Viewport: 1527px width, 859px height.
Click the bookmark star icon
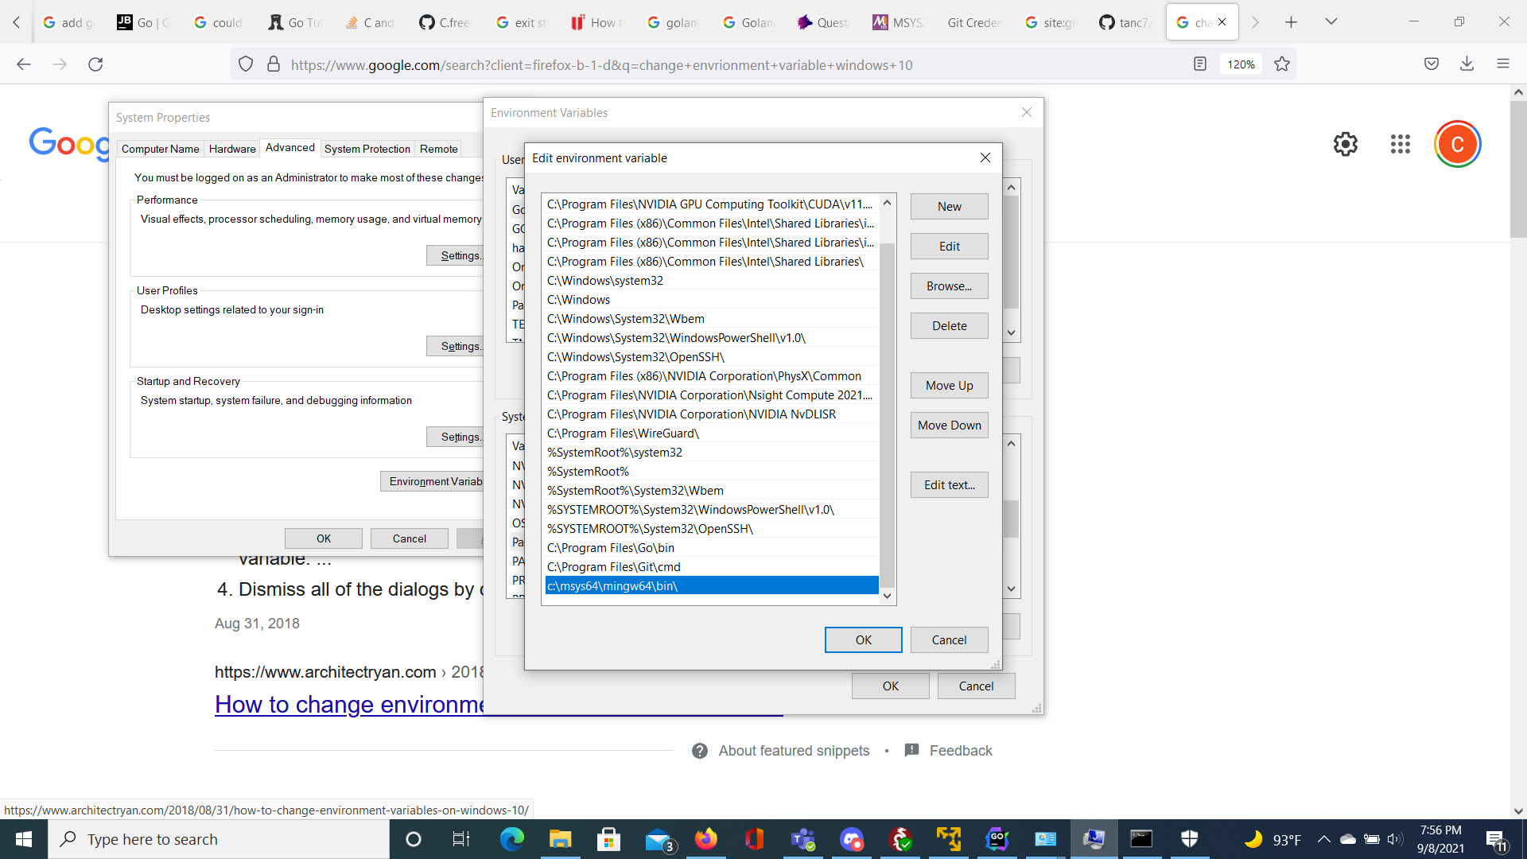[x=1282, y=64]
